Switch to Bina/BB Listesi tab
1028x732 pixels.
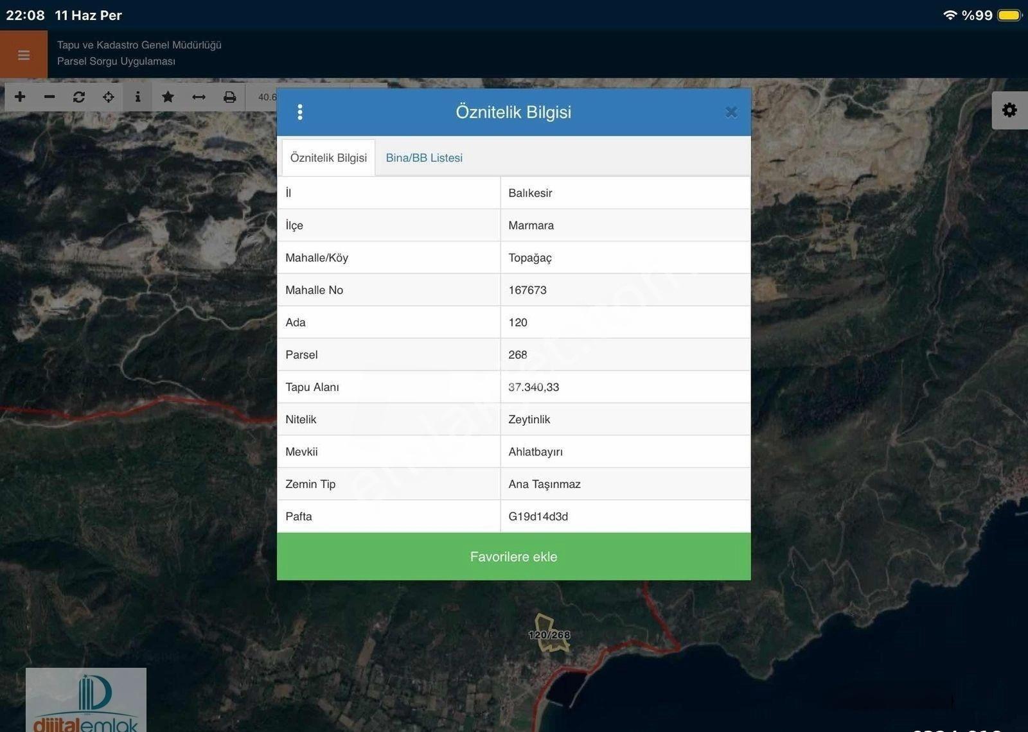424,158
